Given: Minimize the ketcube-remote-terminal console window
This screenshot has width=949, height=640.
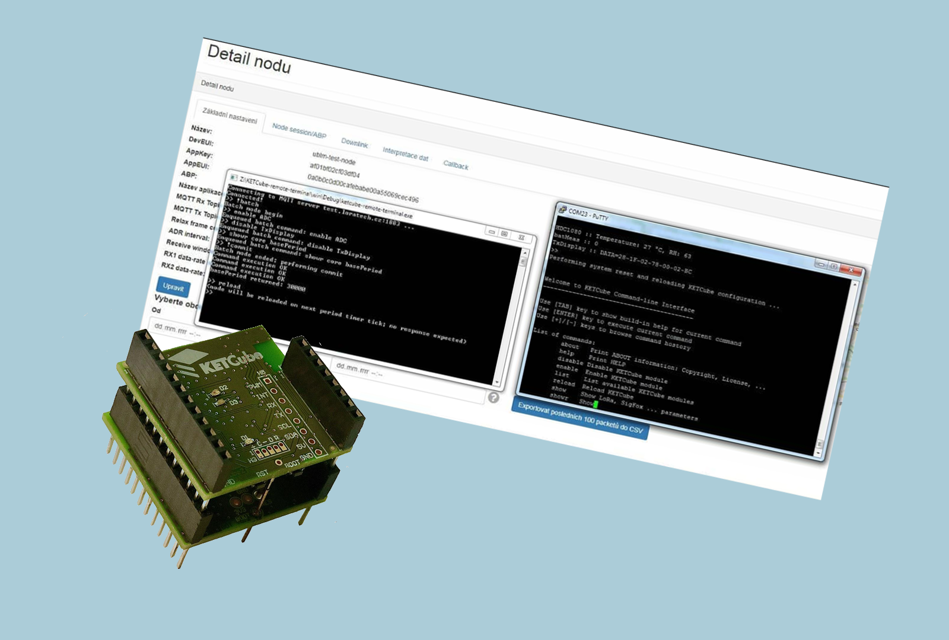Looking at the screenshot, I should point(492,232).
